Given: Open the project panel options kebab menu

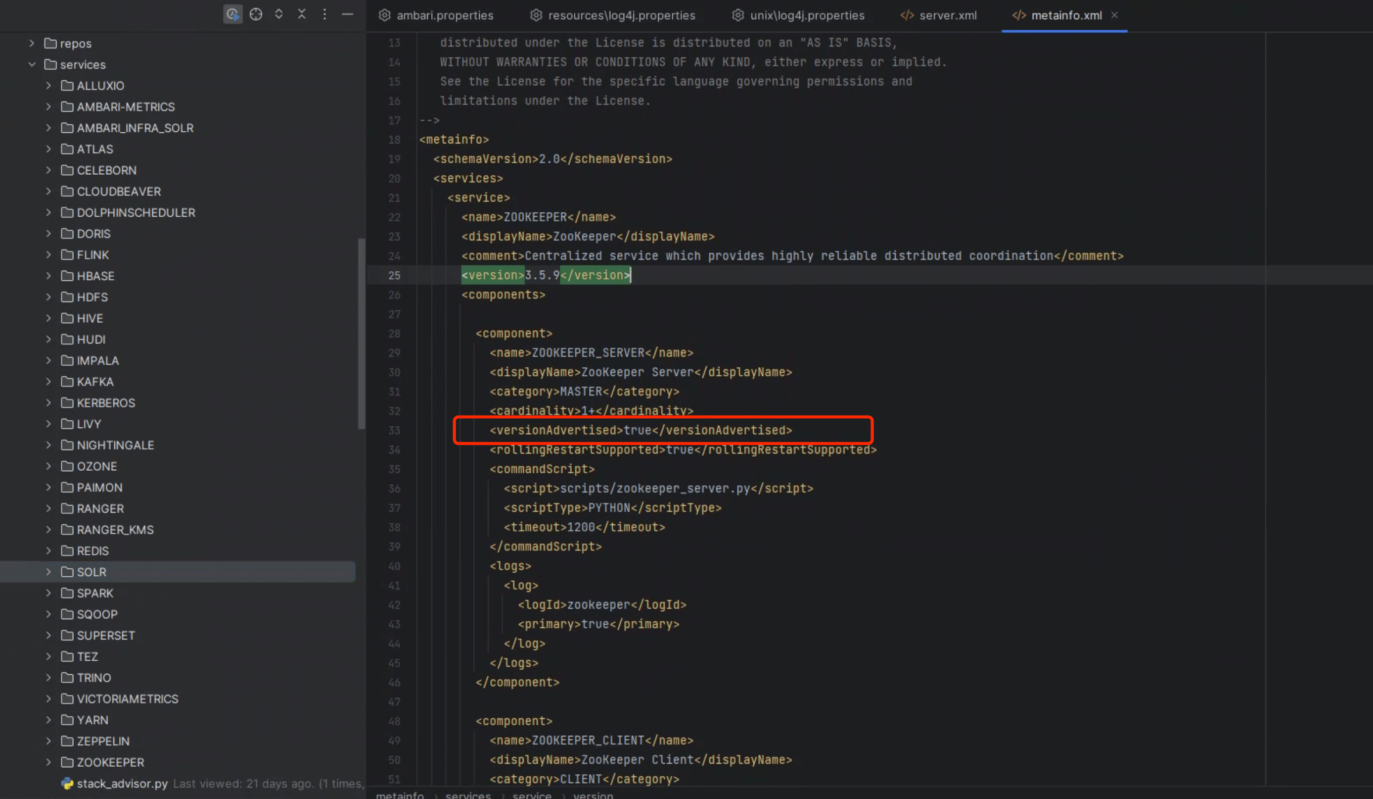Looking at the screenshot, I should pyautogui.click(x=325, y=14).
